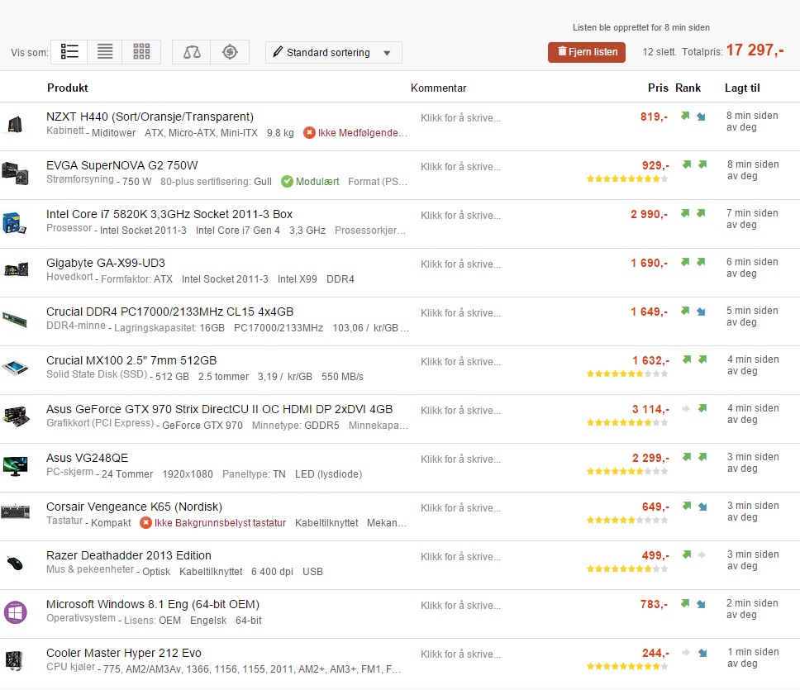Open the Standard sortering dropdown

tap(334, 53)
